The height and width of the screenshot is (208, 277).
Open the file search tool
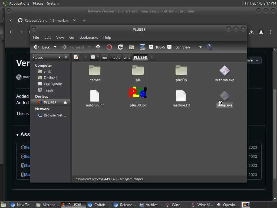tap(209, 47)
